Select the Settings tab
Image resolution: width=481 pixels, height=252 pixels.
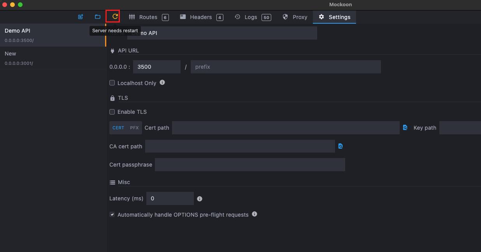[334, 17]
